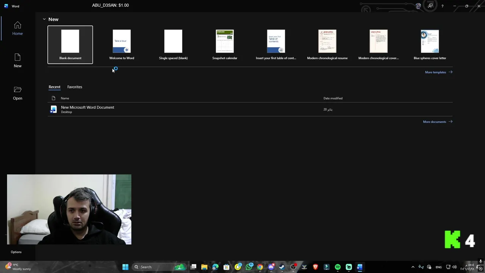Switch to the Favorites tab
This screenshot has height=273, width=485.
coord(75,87)
